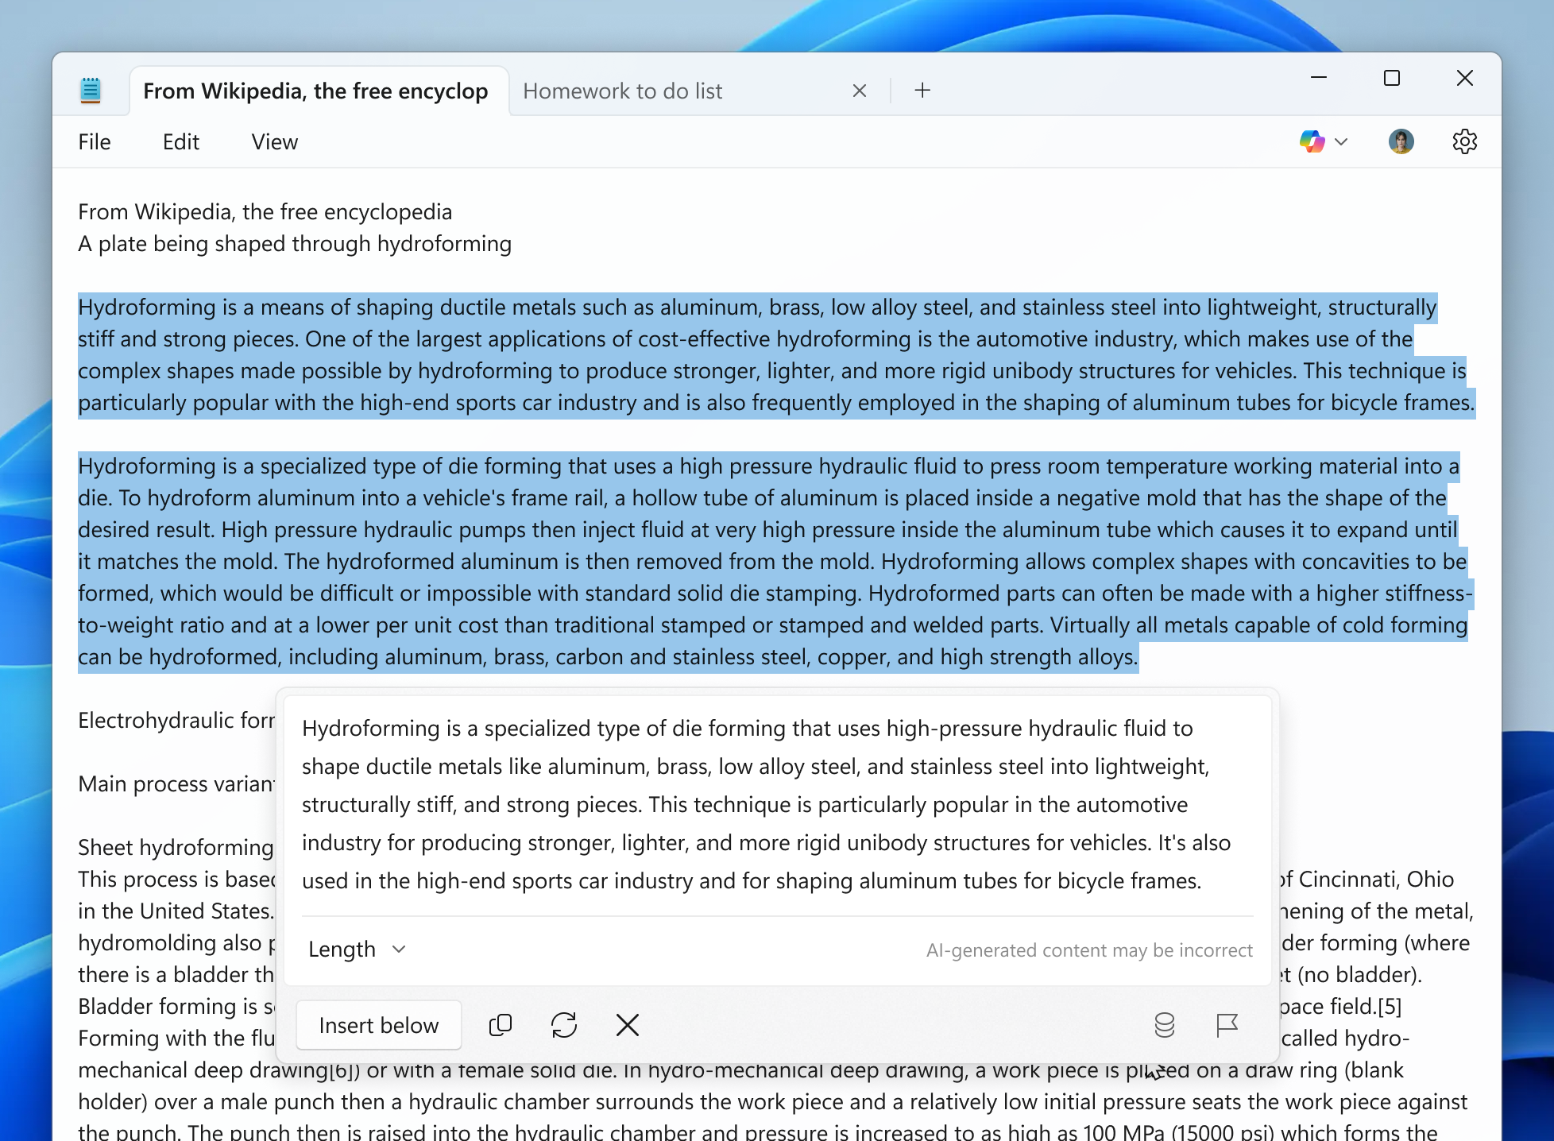Click the Settings gear icon
Screen dimensions: 1554x1141
[1466, 142]
